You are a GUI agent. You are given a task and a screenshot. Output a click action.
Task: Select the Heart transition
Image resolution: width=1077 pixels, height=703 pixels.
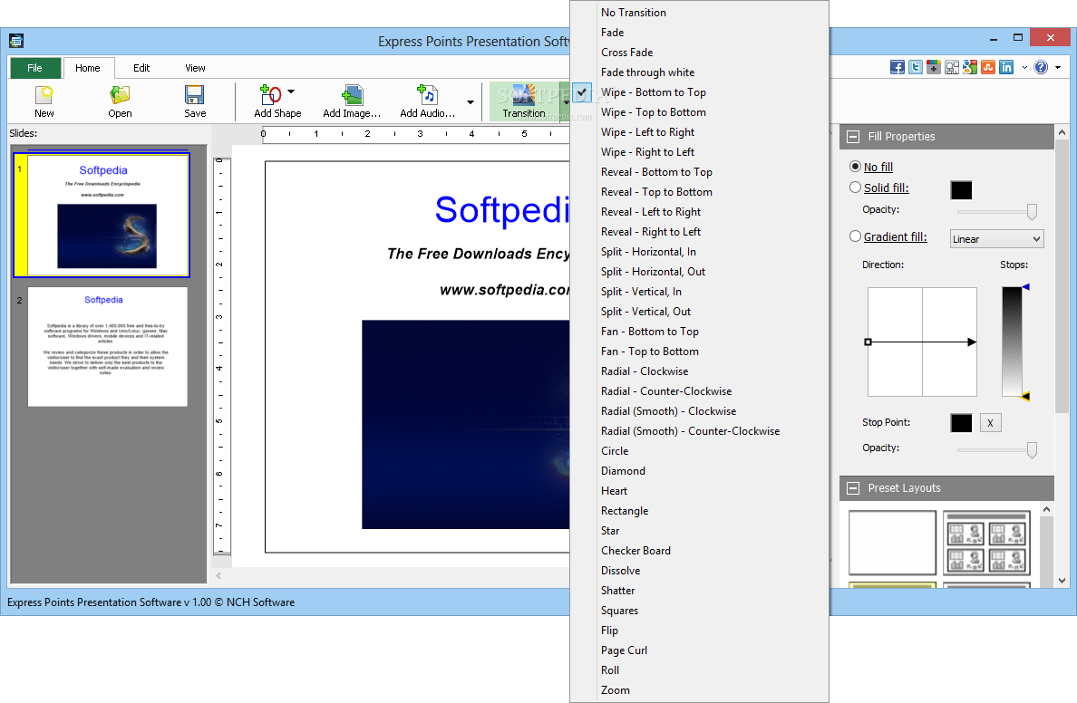click(699, 490)
